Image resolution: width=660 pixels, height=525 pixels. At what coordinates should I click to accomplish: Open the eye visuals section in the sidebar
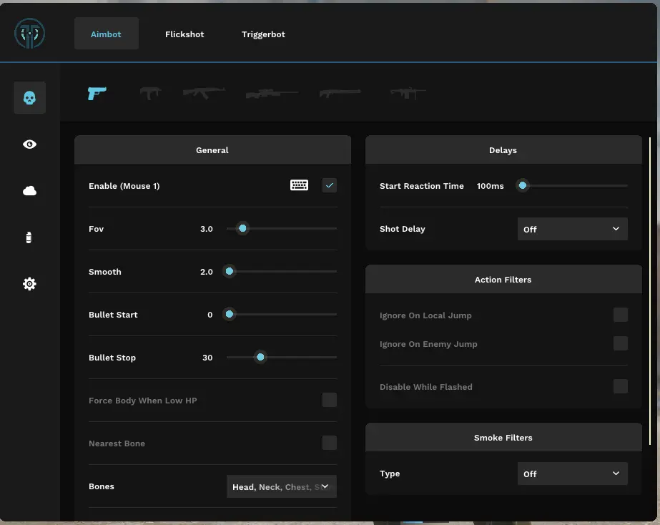29,144
